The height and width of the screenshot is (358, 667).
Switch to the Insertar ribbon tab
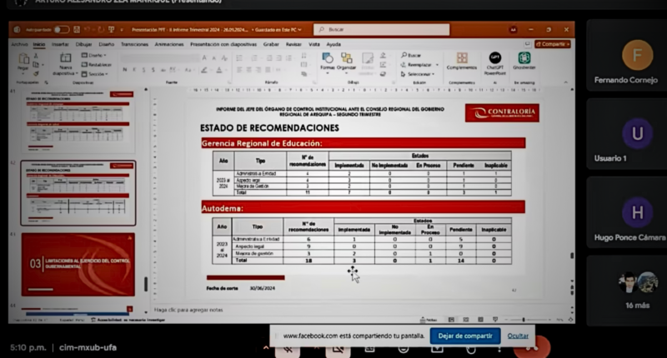tap(60, 44)
